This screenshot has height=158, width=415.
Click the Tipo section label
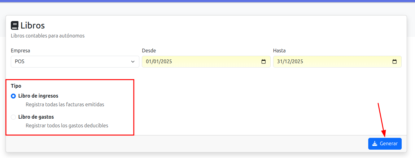pyautogui.click(x=16, y=86)
